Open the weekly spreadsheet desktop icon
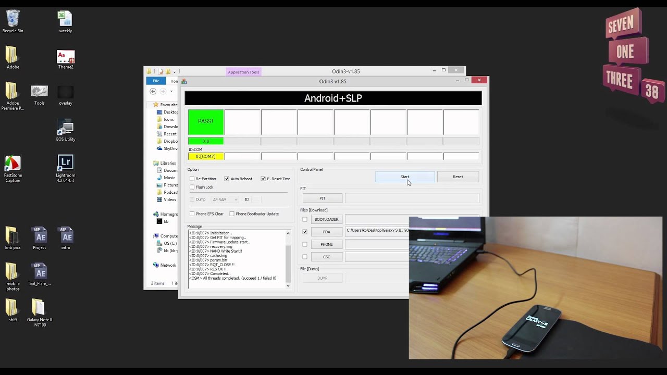Image resolution: width=667 pixels, height=375 pixels. (x=65, y=22)
